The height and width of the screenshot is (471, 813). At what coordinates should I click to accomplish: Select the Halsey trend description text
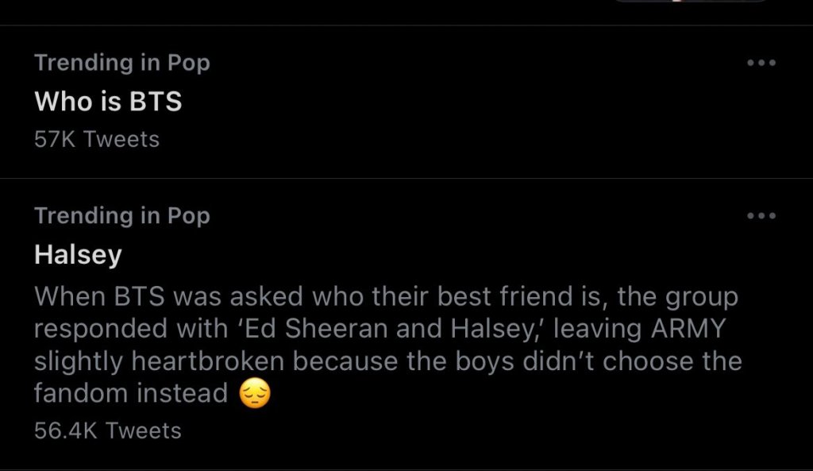click(387, 346)
